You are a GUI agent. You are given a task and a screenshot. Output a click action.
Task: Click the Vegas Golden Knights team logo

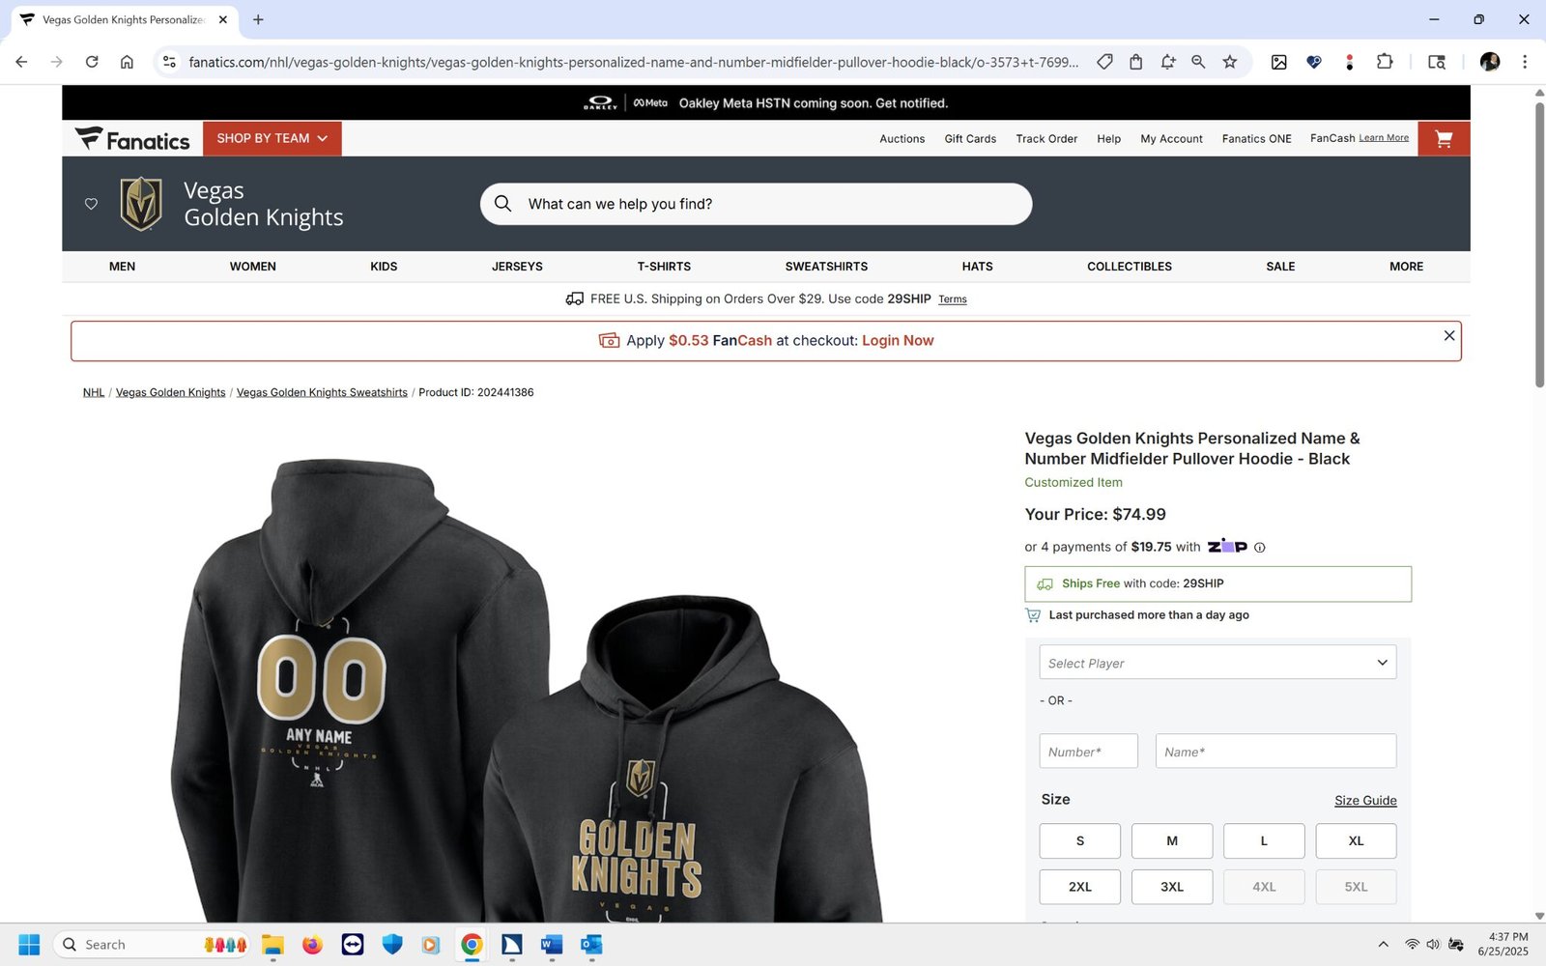141,204
